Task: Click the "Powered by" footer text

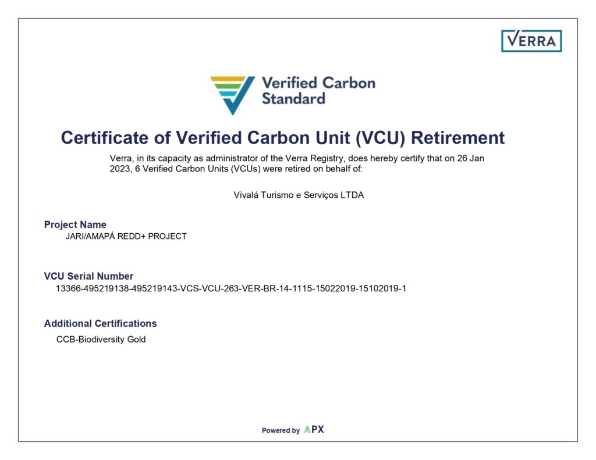Action: (x=281, y=430)
